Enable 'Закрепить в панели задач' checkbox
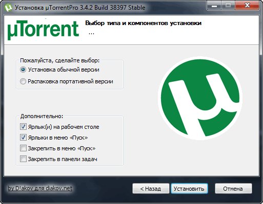 (23, 159)
